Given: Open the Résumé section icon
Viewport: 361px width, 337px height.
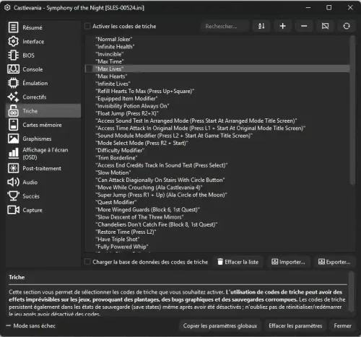Looking at the screenshot, I should click(13, 27).
